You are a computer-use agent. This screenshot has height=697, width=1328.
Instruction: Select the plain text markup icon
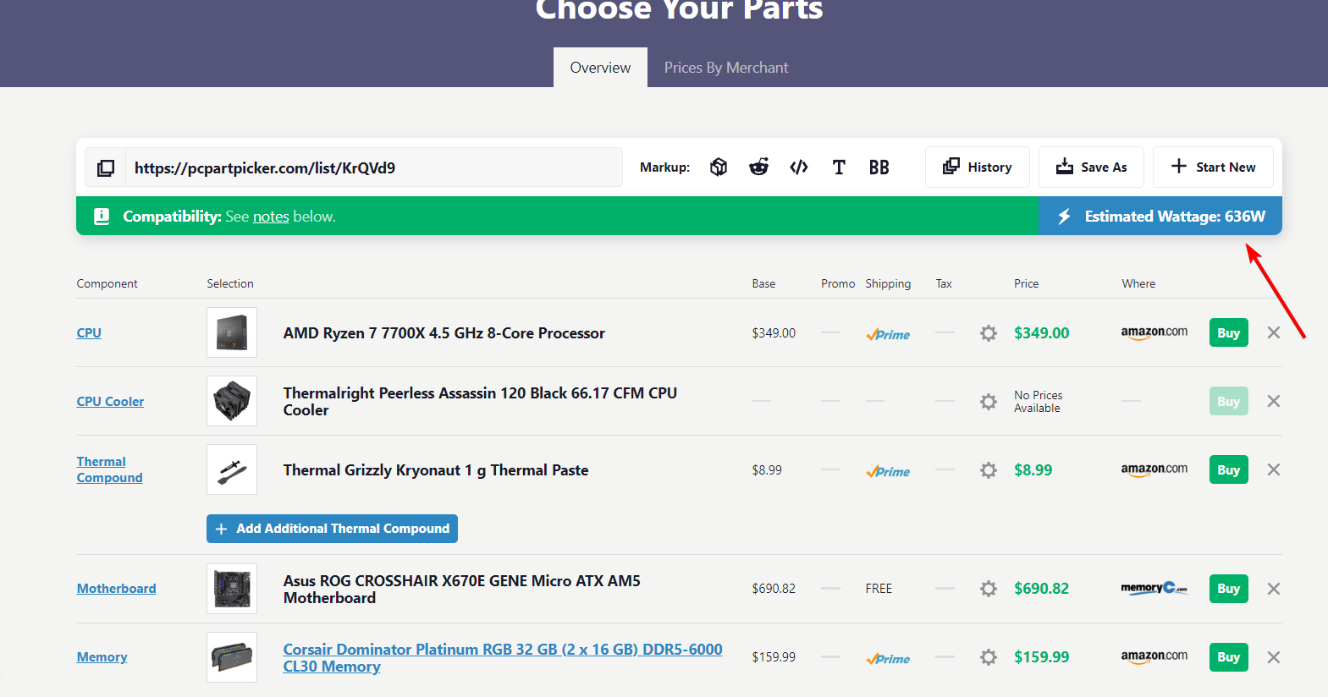click(x=839, y=167)
